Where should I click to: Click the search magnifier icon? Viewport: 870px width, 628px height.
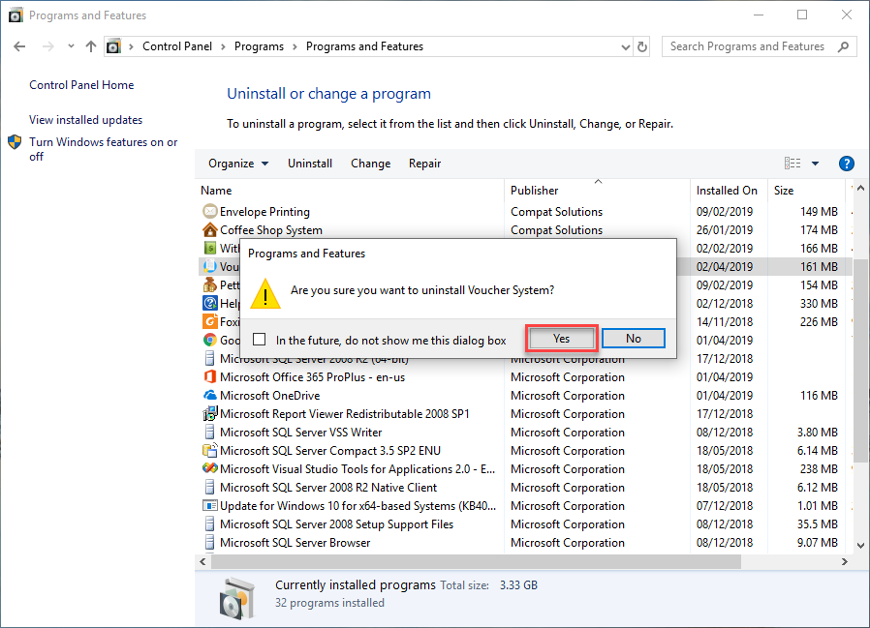tap(844, 46)
